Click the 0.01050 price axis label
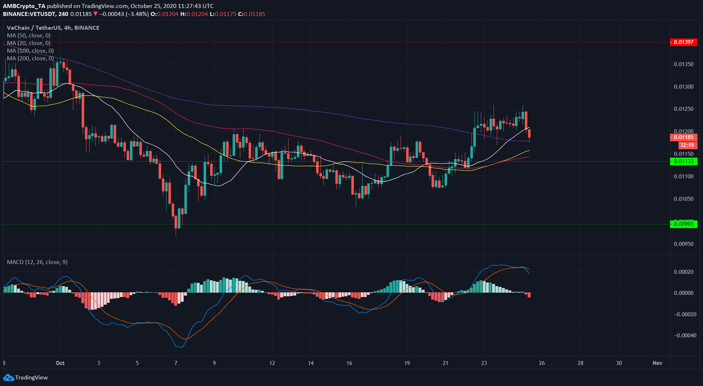Image resolution: width=703 pixels, height=386 pixels. pyautogui.click(x=684, y=199)
